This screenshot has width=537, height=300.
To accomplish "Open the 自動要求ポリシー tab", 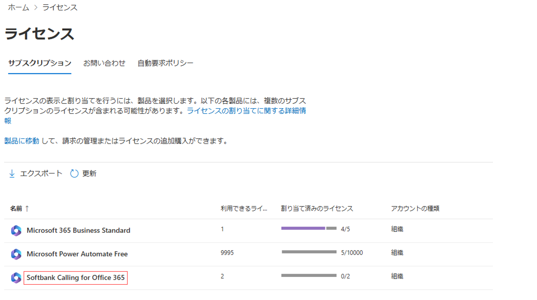I will click(165, 63).
